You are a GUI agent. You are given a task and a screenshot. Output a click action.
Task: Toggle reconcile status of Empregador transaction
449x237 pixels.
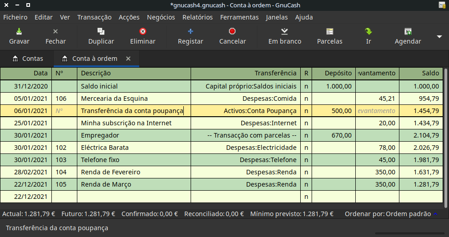(306, 135)
